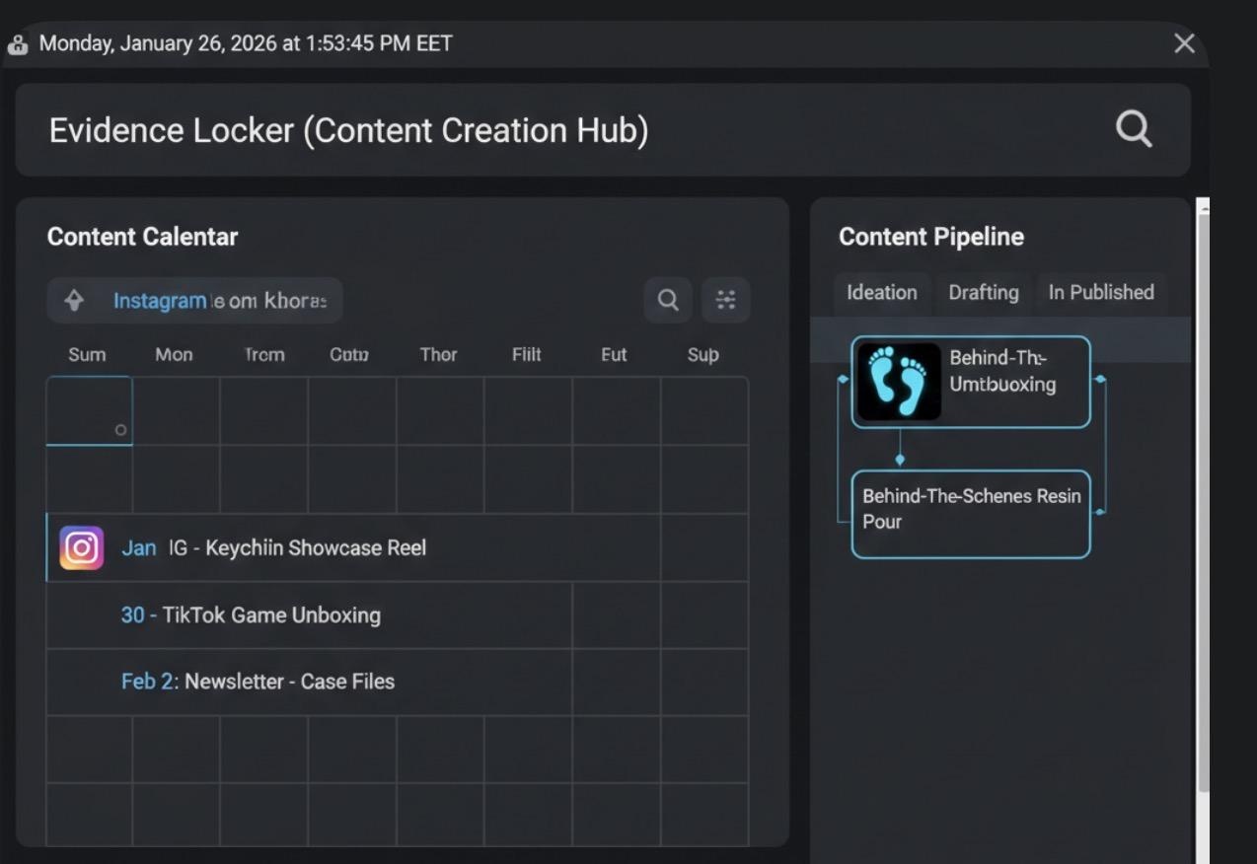Select the Instagram filter chip
Image resolution: width=1257 pixels, height=864 pixels.
pyautogui.click(x=194, y=301)
